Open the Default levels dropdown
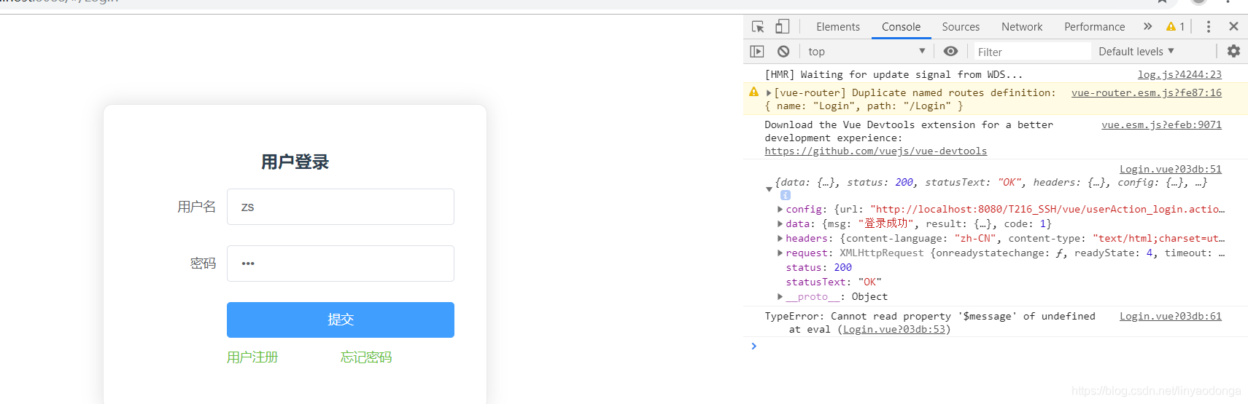1248x404 pixels. (1136, 52)
